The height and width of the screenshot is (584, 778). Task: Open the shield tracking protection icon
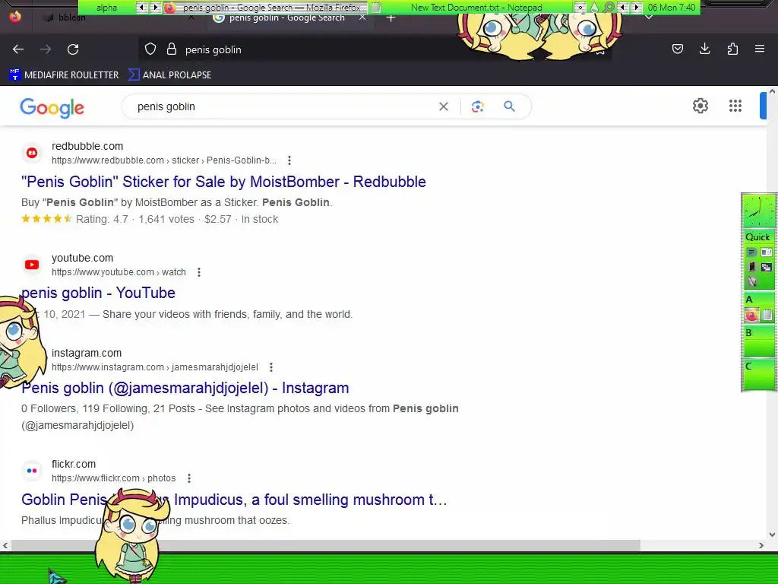click(x=150, y=49)
